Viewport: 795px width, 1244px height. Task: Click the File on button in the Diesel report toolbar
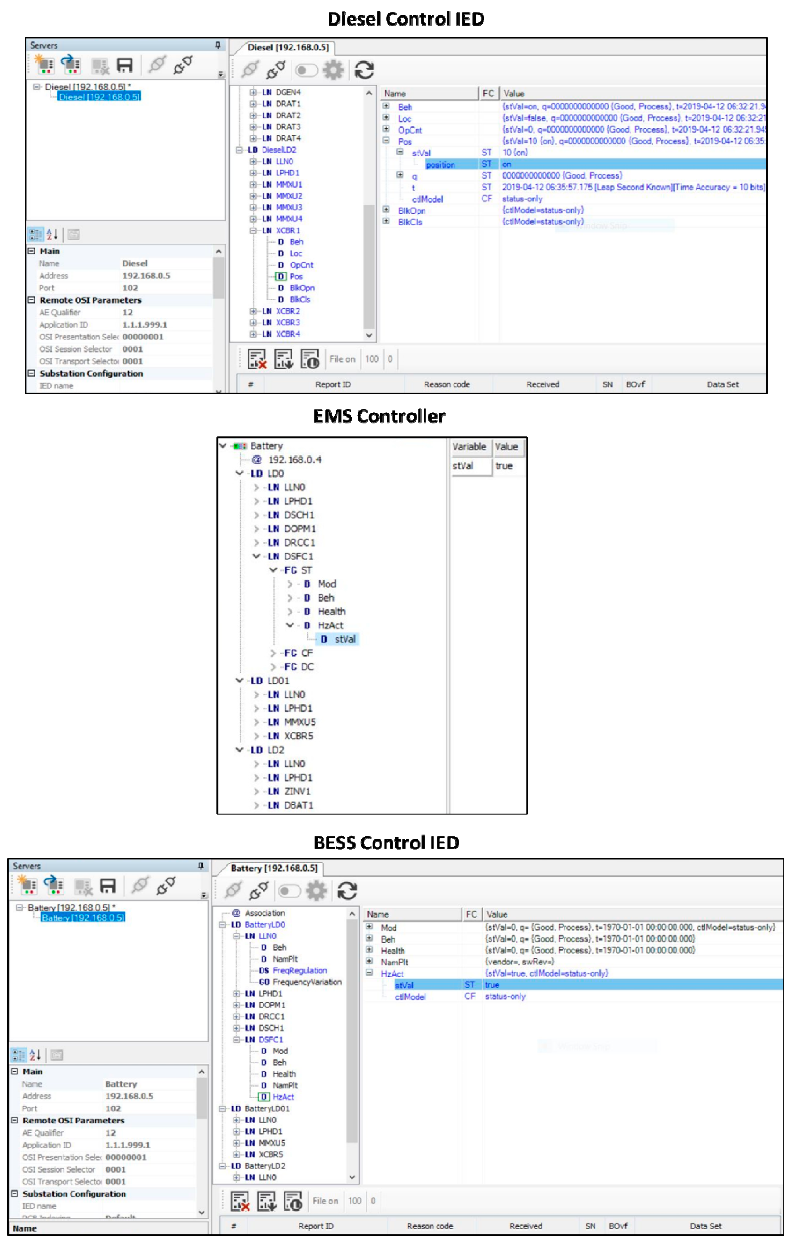tap(342, 359)
